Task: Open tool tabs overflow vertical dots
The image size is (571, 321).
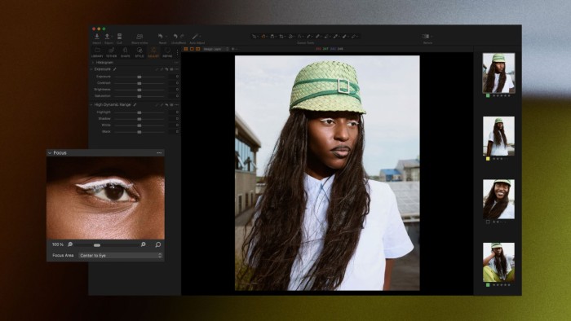Action: tap(178, 52)
